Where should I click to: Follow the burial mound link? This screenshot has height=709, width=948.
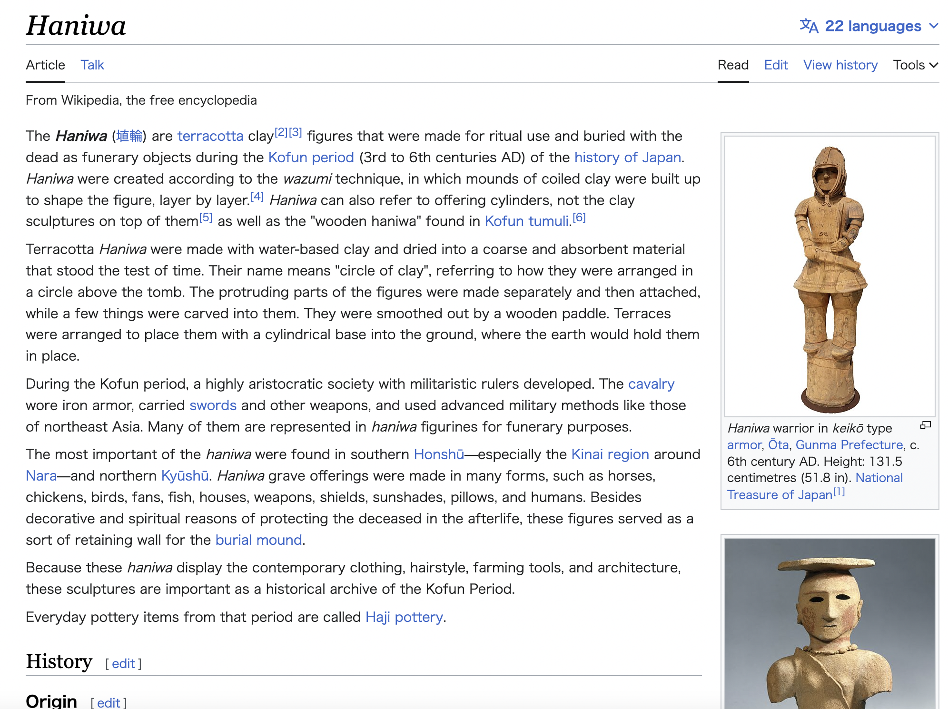point(259,540)
